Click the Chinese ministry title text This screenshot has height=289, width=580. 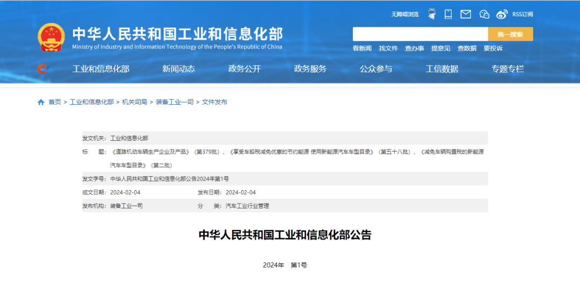(x=178, y=34)
